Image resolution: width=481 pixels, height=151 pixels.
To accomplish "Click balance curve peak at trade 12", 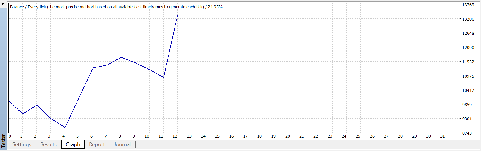I will 178,15.
